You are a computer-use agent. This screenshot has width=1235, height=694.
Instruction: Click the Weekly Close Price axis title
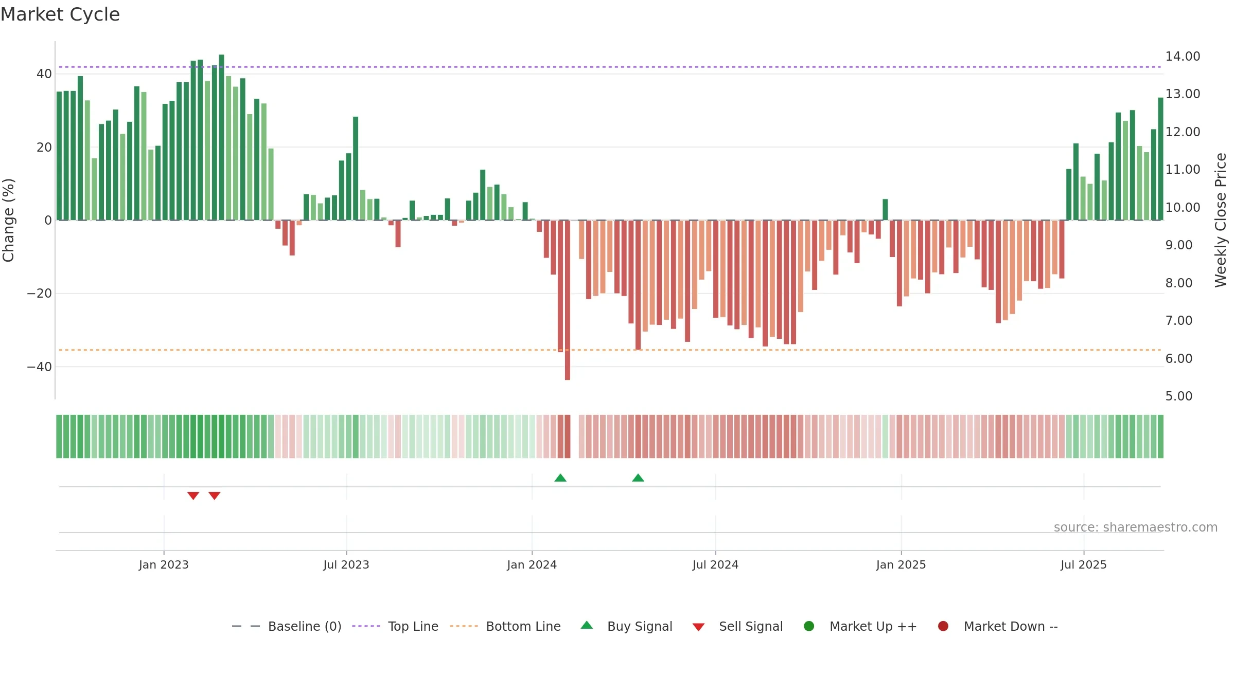click(x=1221, y=220)
